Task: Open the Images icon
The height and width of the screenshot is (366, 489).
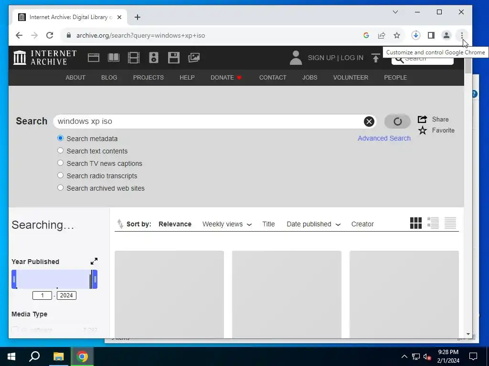Action: 194,58
